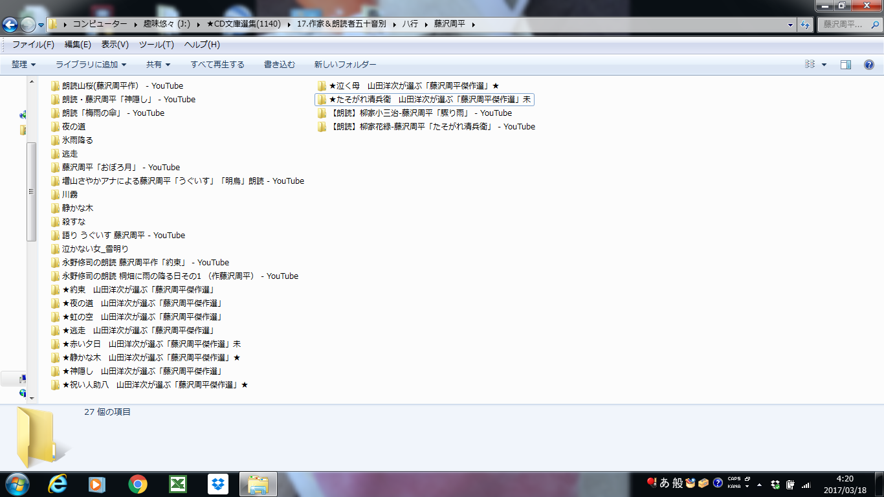Open the 編集(E) menu

tap(78, 45)
